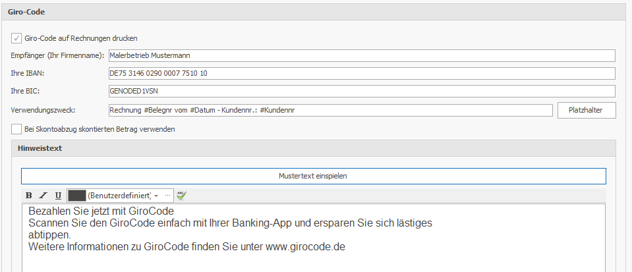The height and width of the screenshot is (272, 632).
Task: Click the Empfänger company name field
Action: [x=361, y=55]
